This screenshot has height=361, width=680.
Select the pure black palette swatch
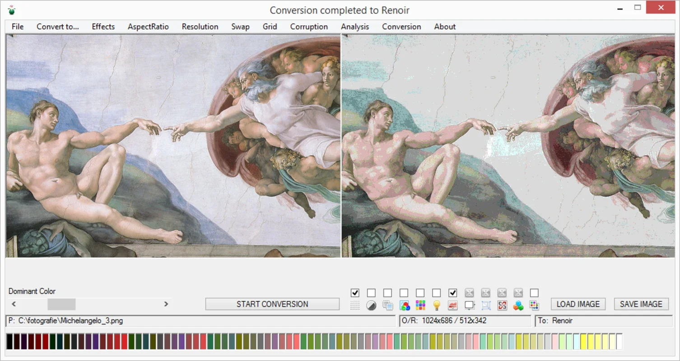(x=9, y=342)
